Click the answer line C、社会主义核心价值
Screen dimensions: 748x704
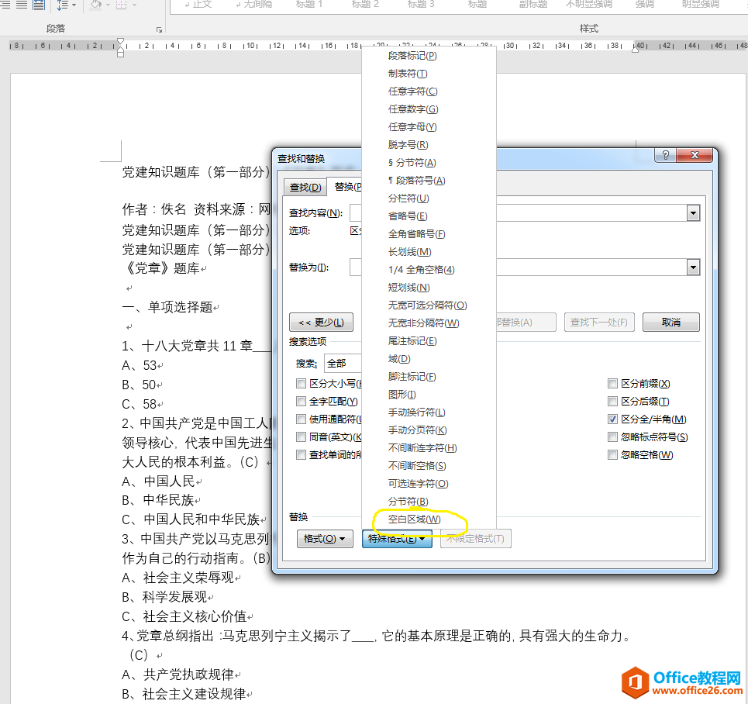pyautogui.click(x=184, y=616)
